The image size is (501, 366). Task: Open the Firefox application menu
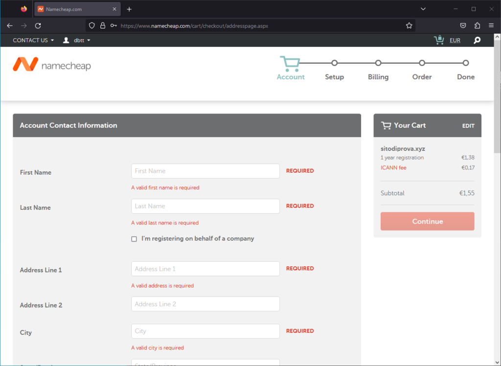click(x=491, y=25)
